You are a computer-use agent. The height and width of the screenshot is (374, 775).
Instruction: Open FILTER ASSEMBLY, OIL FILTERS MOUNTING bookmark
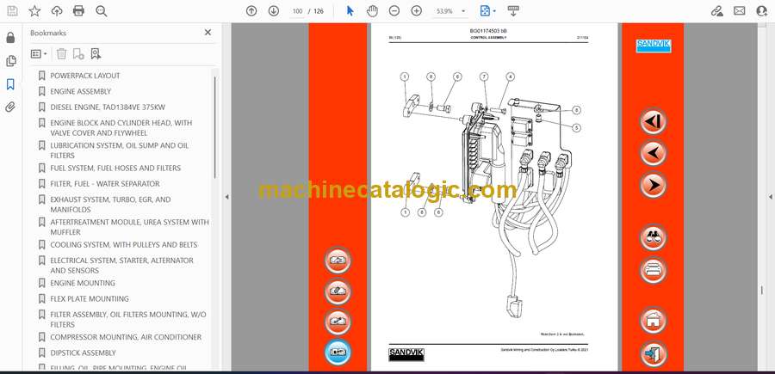click(x=128, y=319)
